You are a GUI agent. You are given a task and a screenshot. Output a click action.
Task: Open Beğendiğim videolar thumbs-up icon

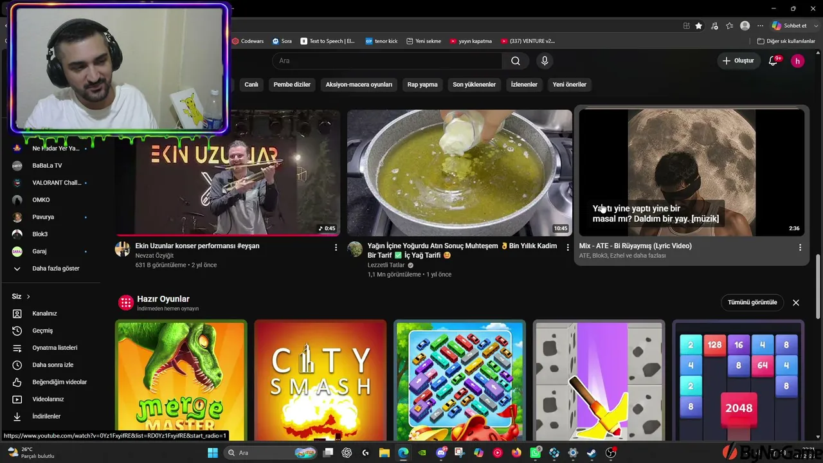click(17, 382)
